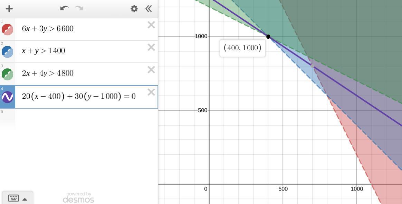The height and width of the screenshot is (204, 402).
Task: Toggle visibility of the purple line expression
Action: pyautogui.click(x=8, y=97)
